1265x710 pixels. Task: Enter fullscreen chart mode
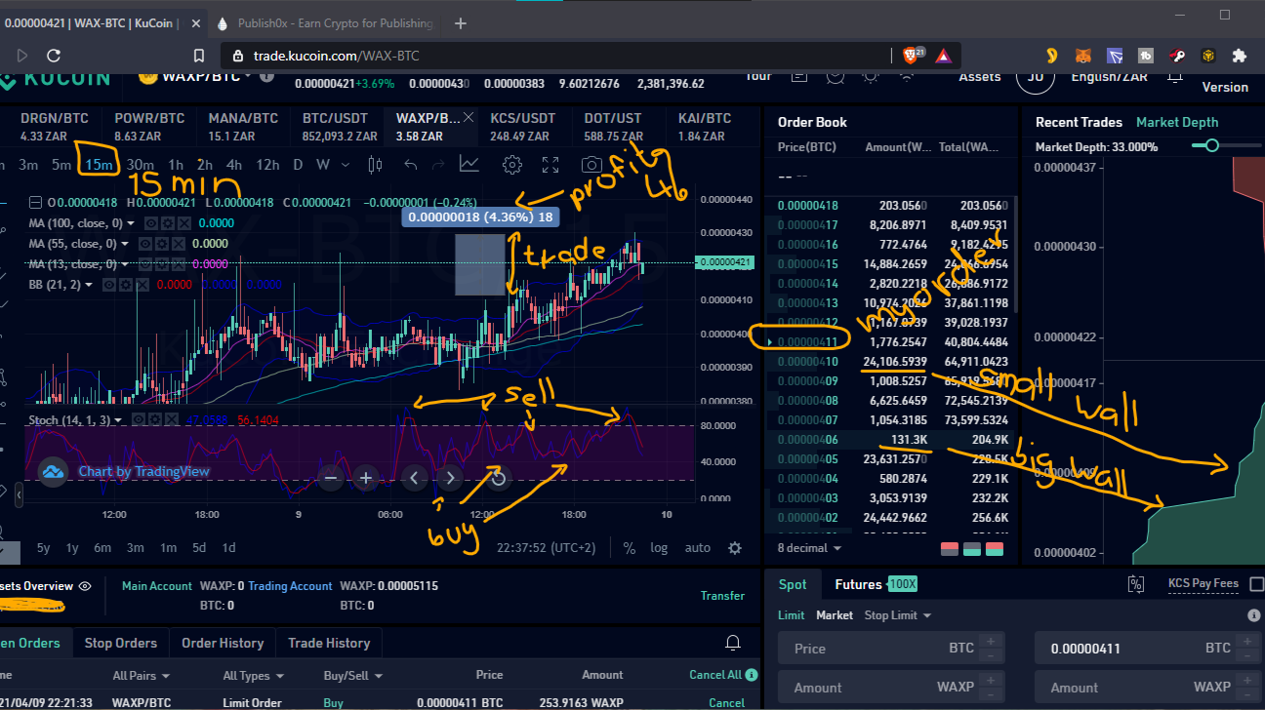[551, 164]
